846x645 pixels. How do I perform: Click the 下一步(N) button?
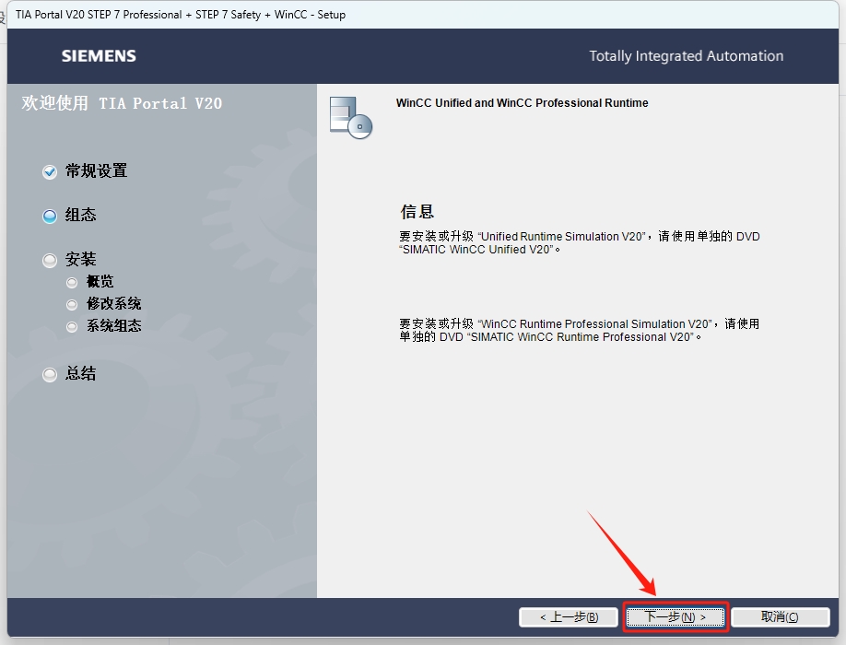click(676, 616)
